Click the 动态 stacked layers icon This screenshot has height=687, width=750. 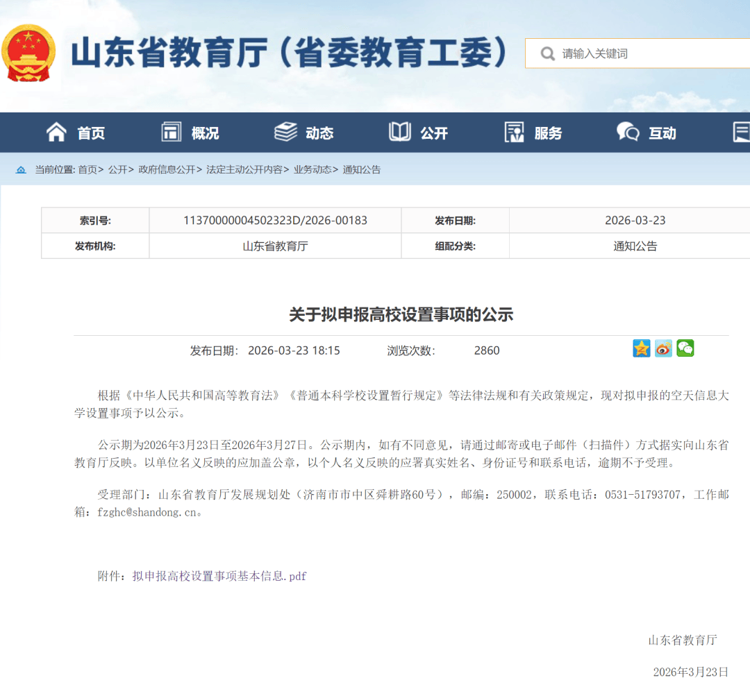(285, 132)
